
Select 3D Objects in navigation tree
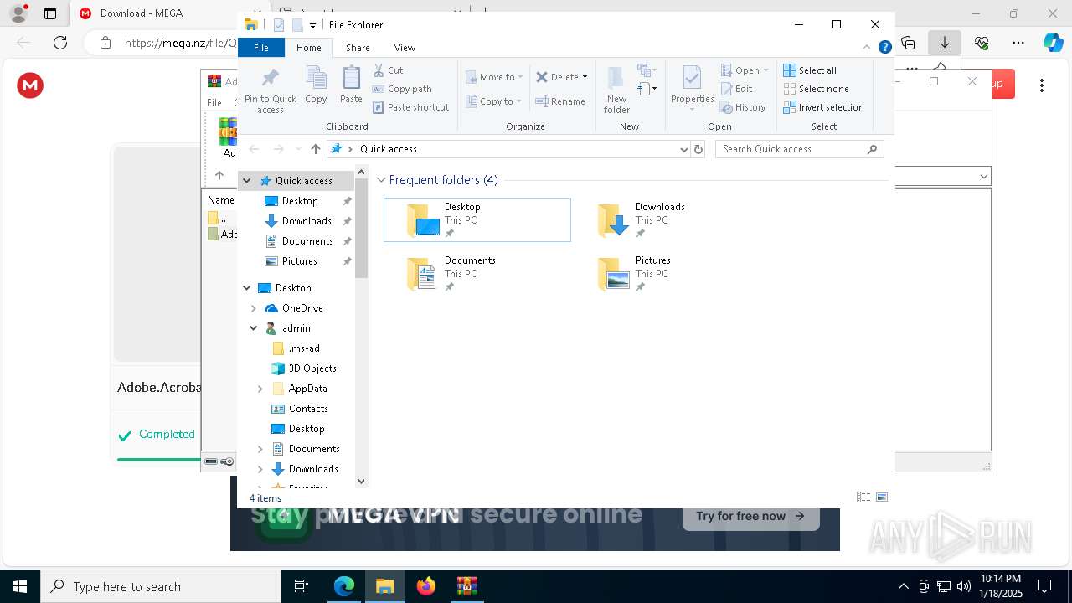(x=312, y=368)
